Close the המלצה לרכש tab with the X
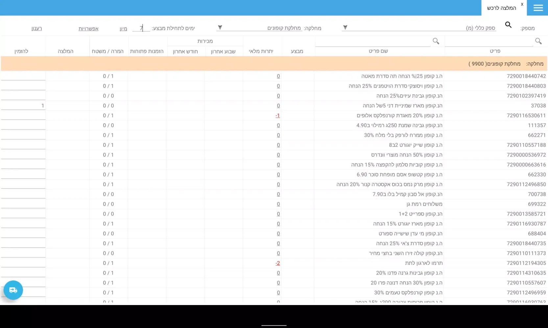 (522, 4)
